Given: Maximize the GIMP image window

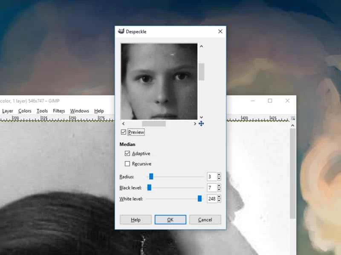Looking at the screenshot, I should [x=270, y=101].
